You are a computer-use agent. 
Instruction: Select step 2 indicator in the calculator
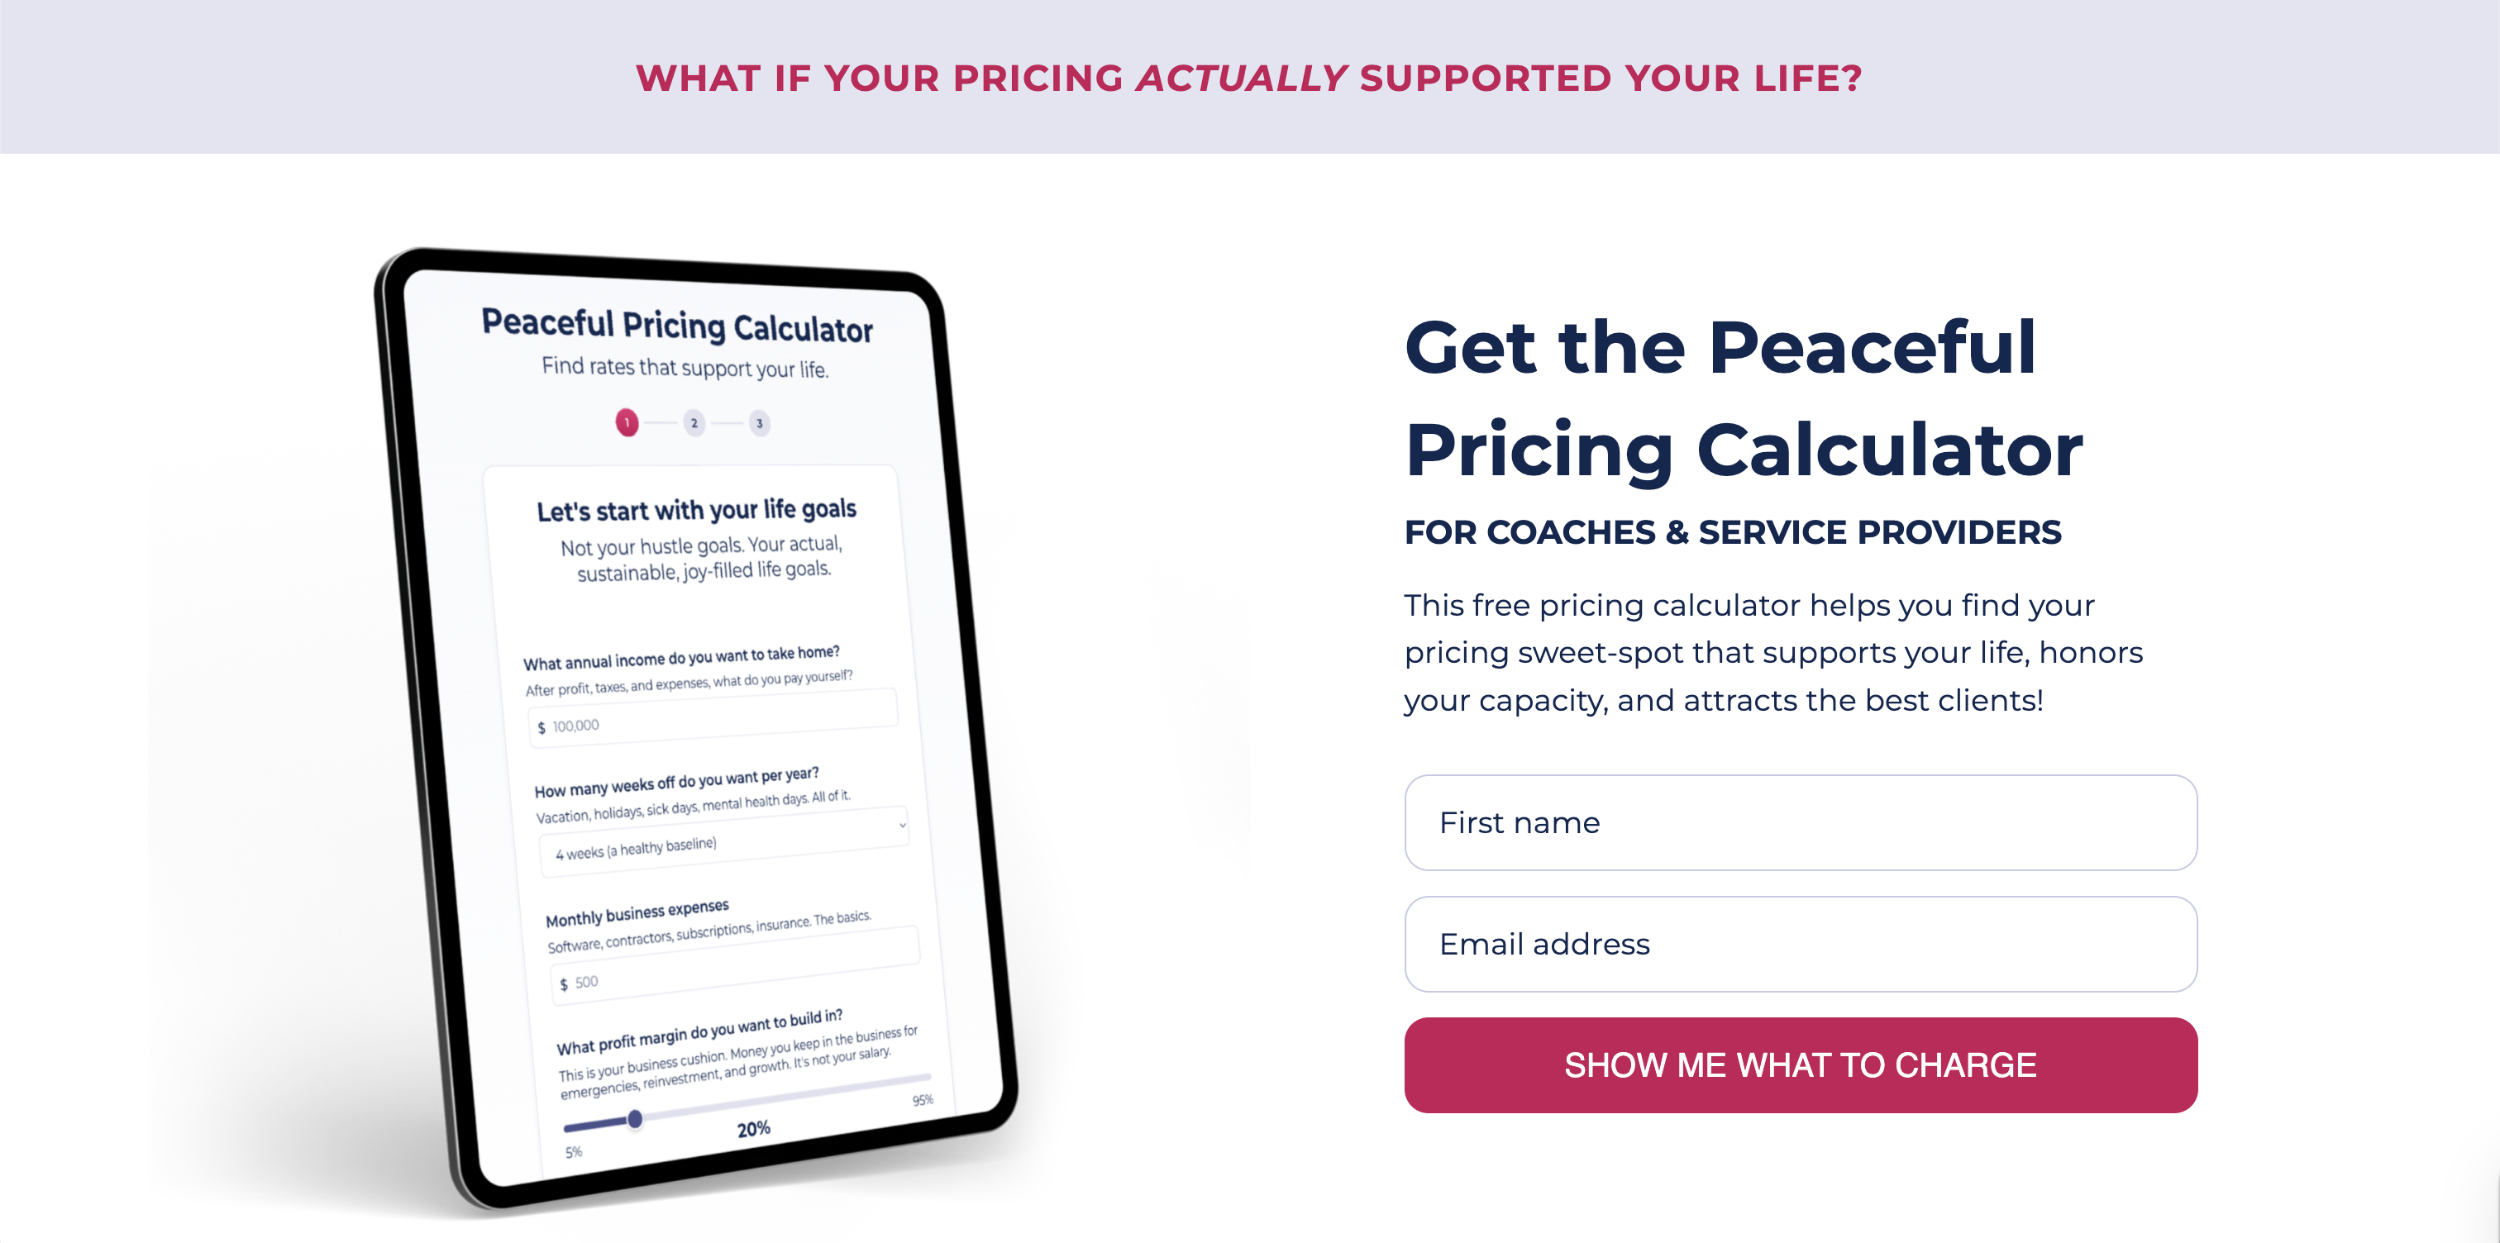[x=694, y=423]
